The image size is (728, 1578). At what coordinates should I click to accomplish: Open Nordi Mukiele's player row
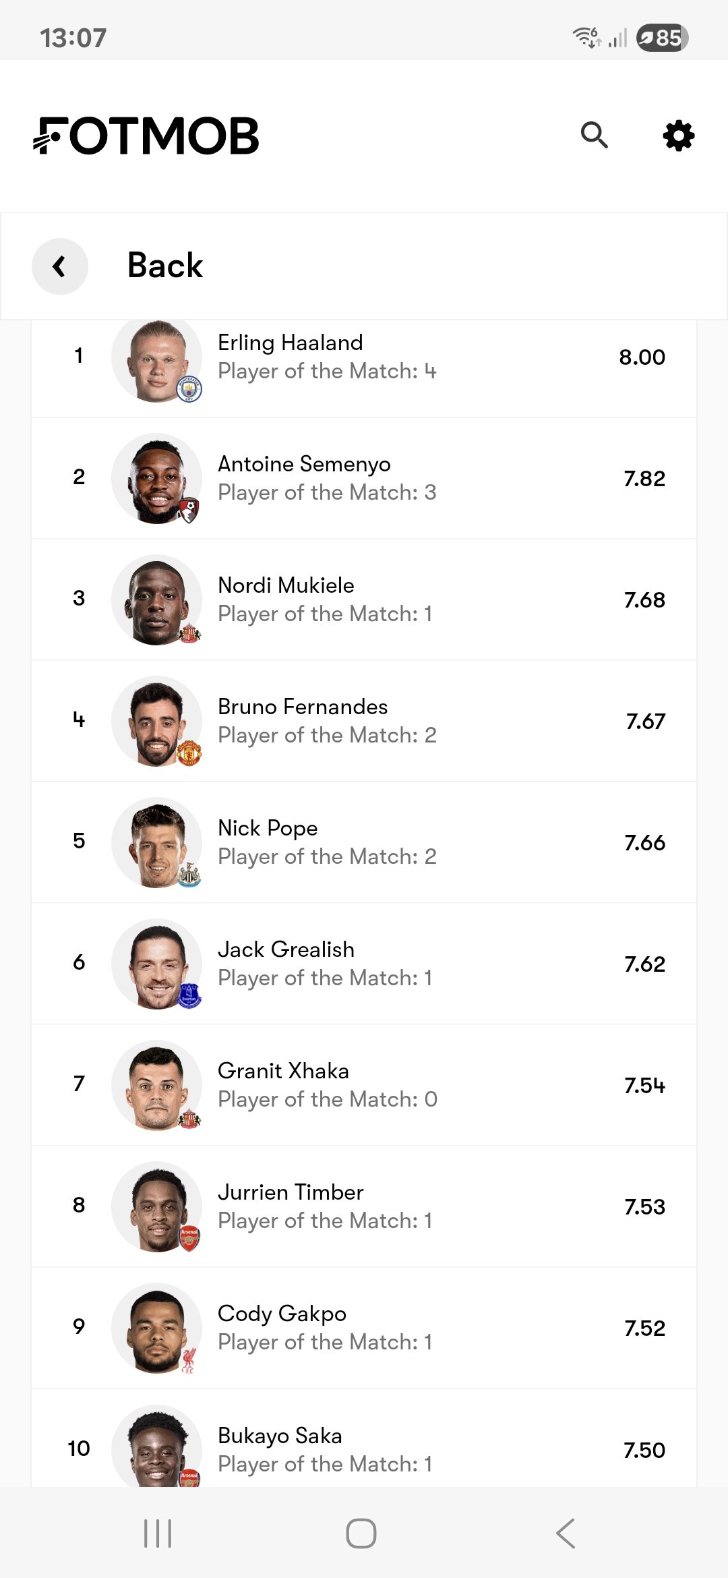coord(364,600)
